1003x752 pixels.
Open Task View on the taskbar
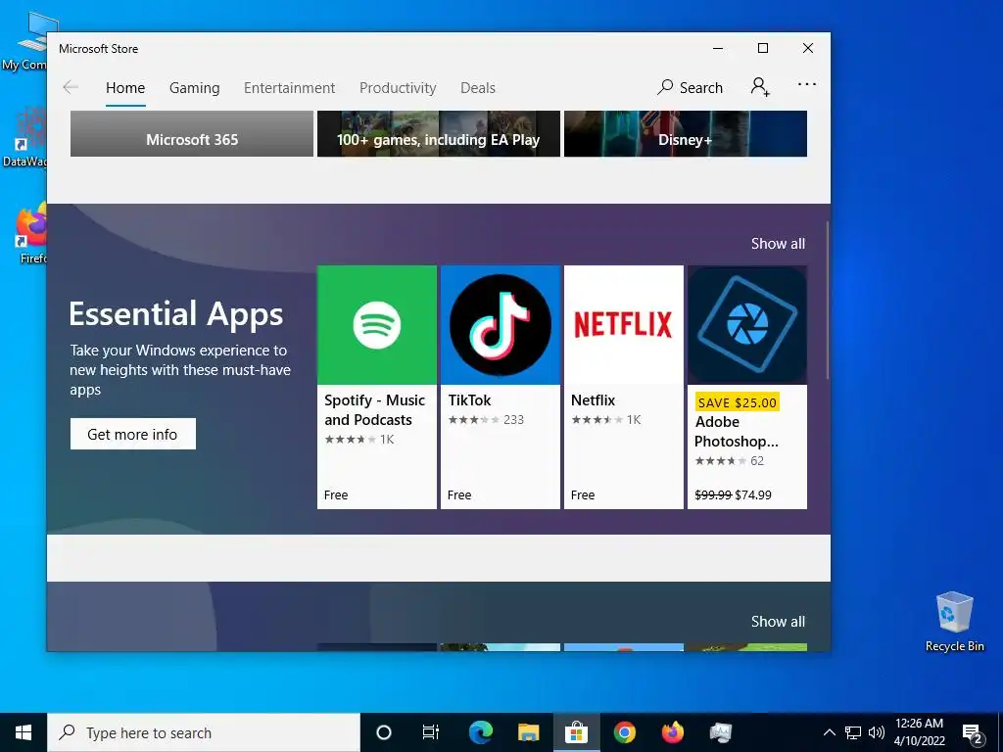[431, 732]
